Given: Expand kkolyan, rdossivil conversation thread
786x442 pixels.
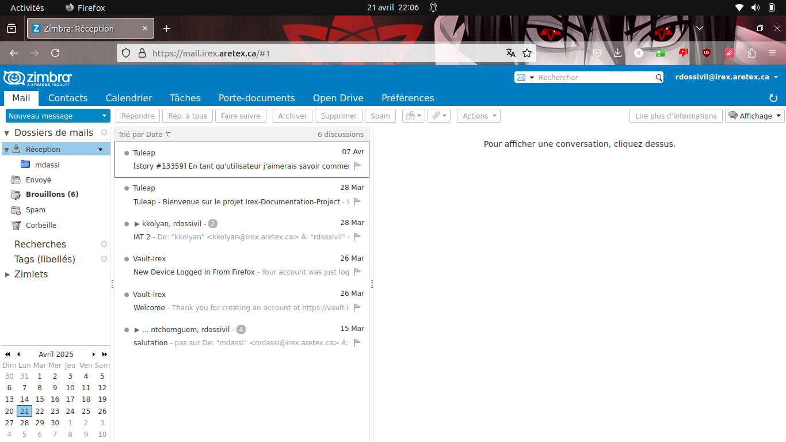Looking at the screenshot, I should (137, 223).
